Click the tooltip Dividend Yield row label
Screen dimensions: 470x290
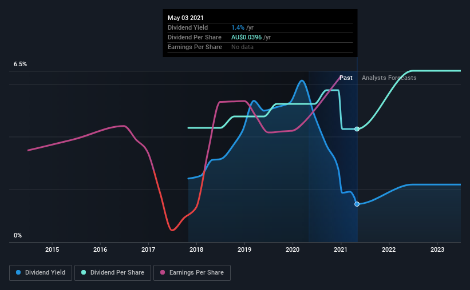[x=188, y=27]
